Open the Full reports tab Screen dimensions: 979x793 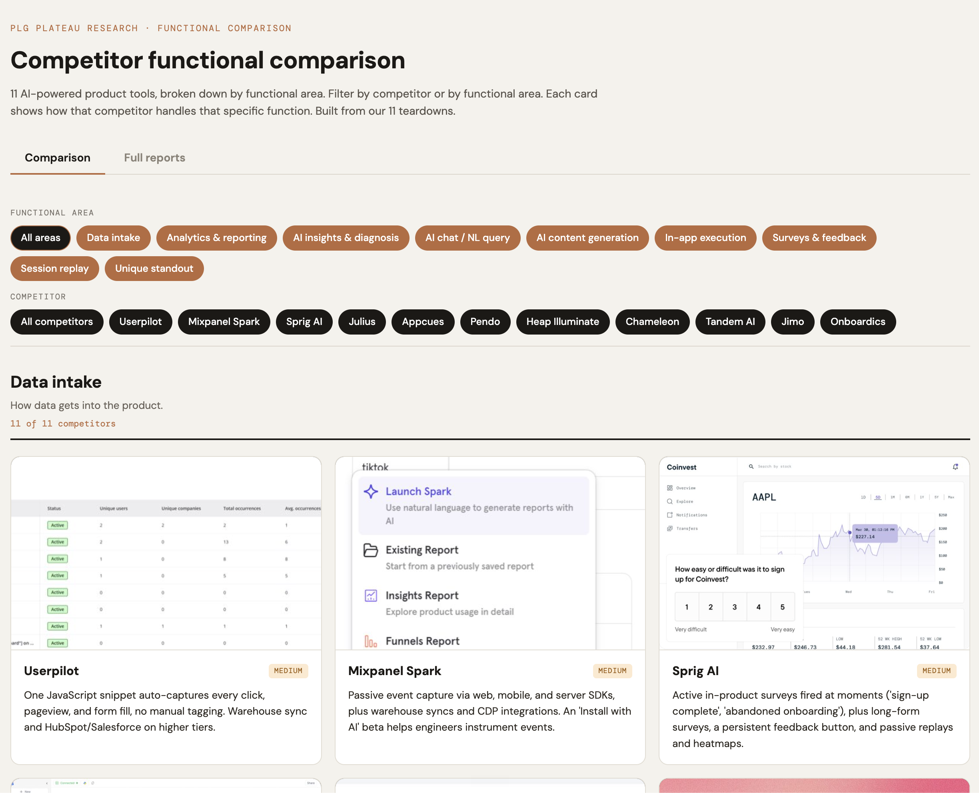point(154,158)
